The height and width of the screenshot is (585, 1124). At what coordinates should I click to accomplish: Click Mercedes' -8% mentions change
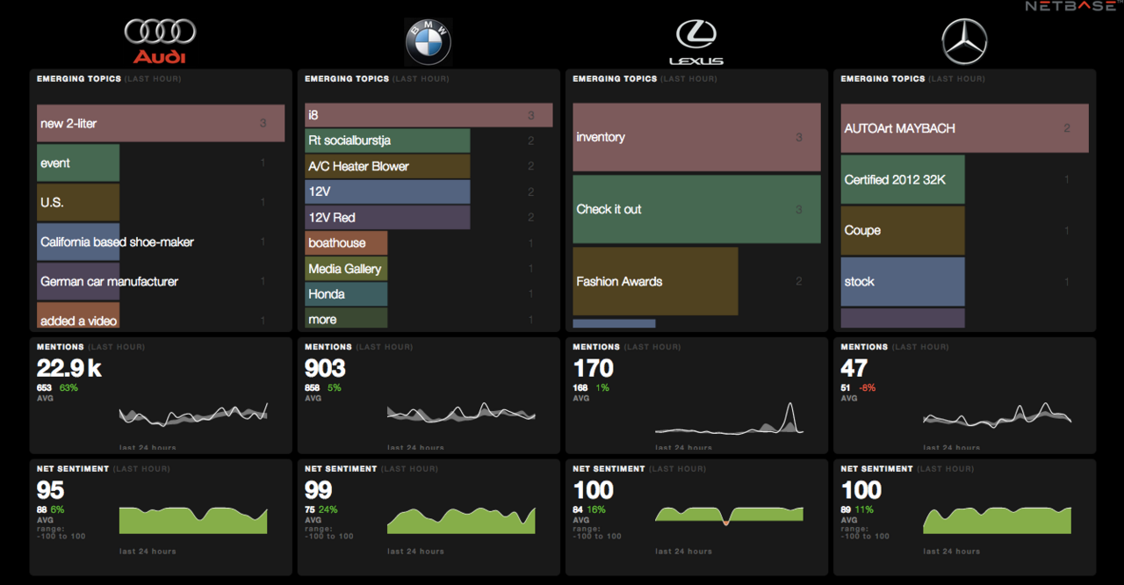point(868,387)
